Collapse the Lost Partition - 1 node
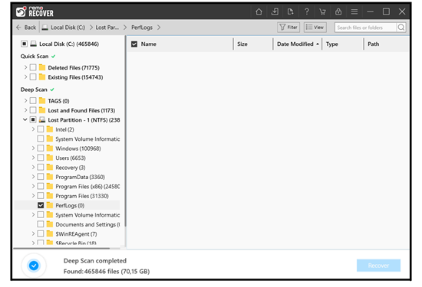Screen dimensions: 422x287 pos(25,119)
